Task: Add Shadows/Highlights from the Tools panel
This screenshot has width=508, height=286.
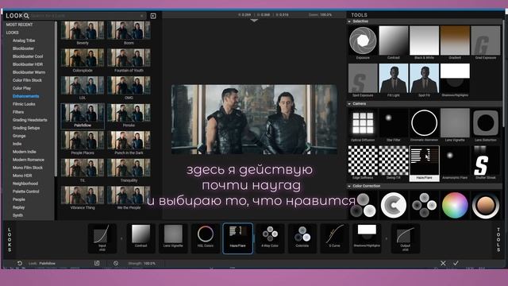Action: (455, 80)
